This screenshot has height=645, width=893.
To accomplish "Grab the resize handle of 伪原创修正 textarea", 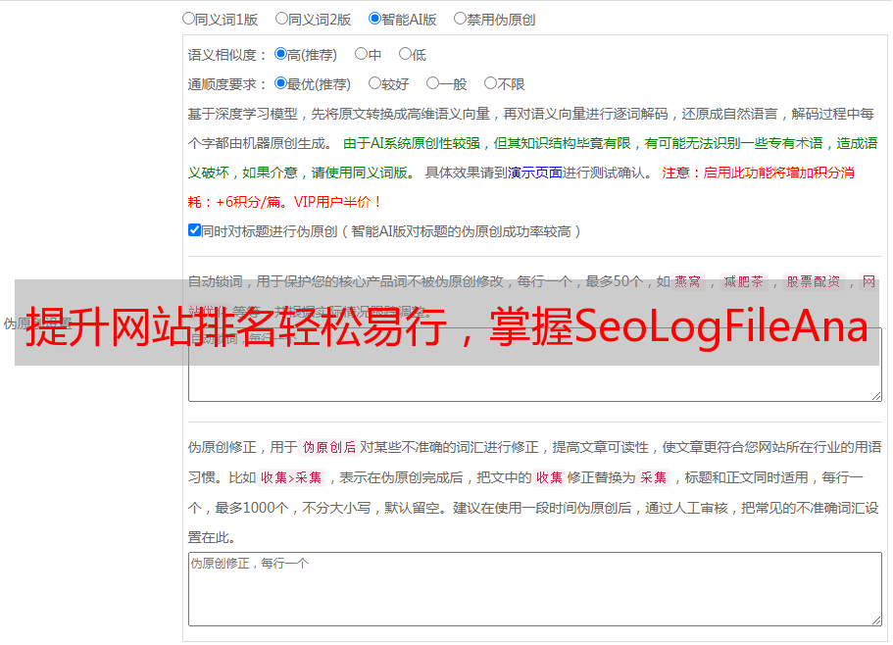I will pos(876,620).
